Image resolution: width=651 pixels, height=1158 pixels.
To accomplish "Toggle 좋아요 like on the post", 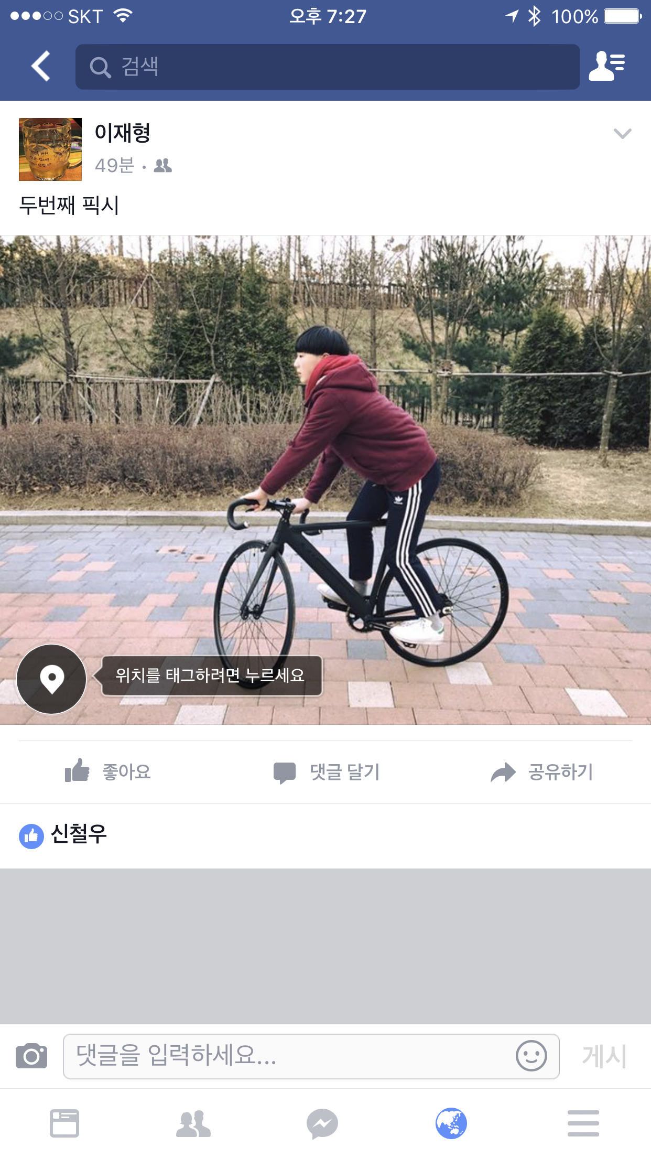I will [x=108, y=771].
